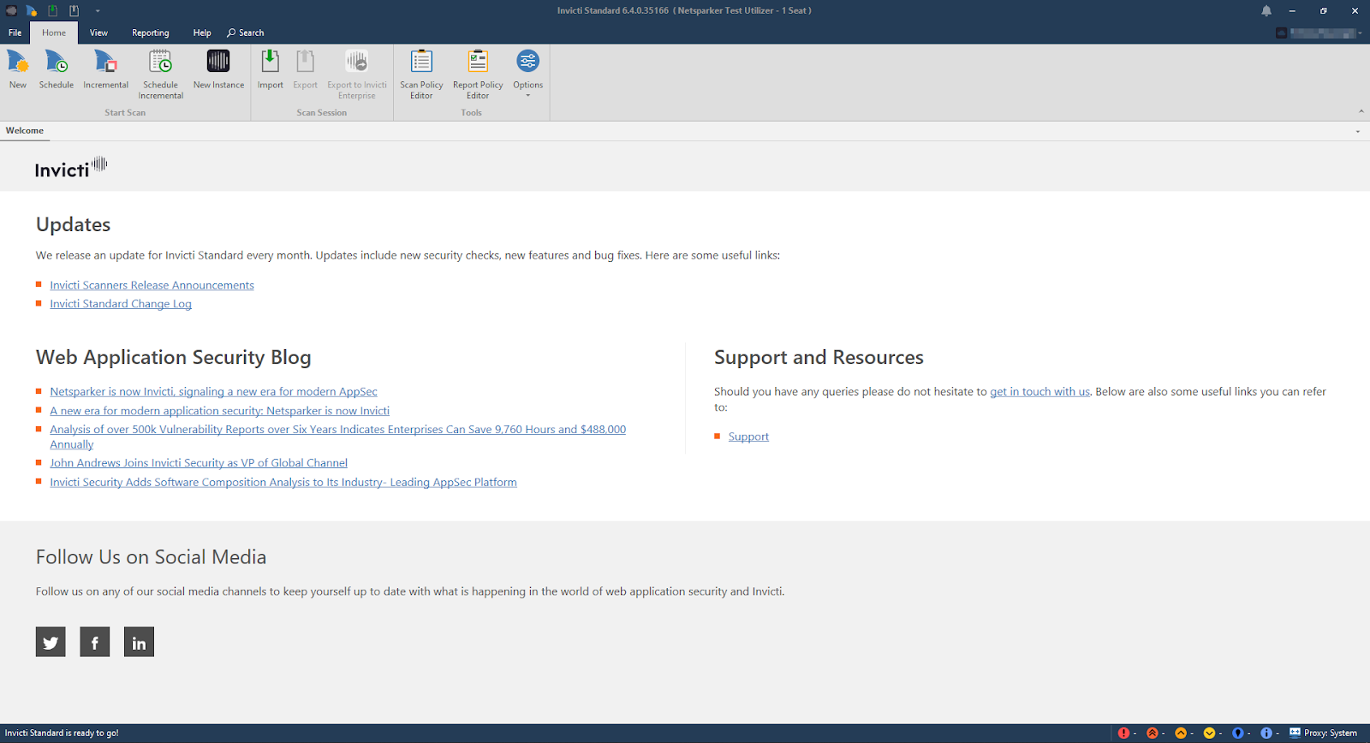Click the Invicti logo on Welcome page

[x=71, y=167]
